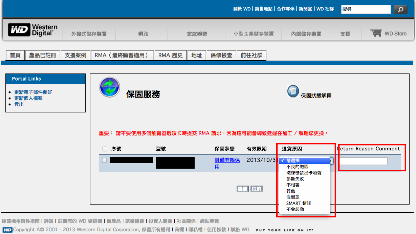Open 更新電子郵件偏好 link

33,92
